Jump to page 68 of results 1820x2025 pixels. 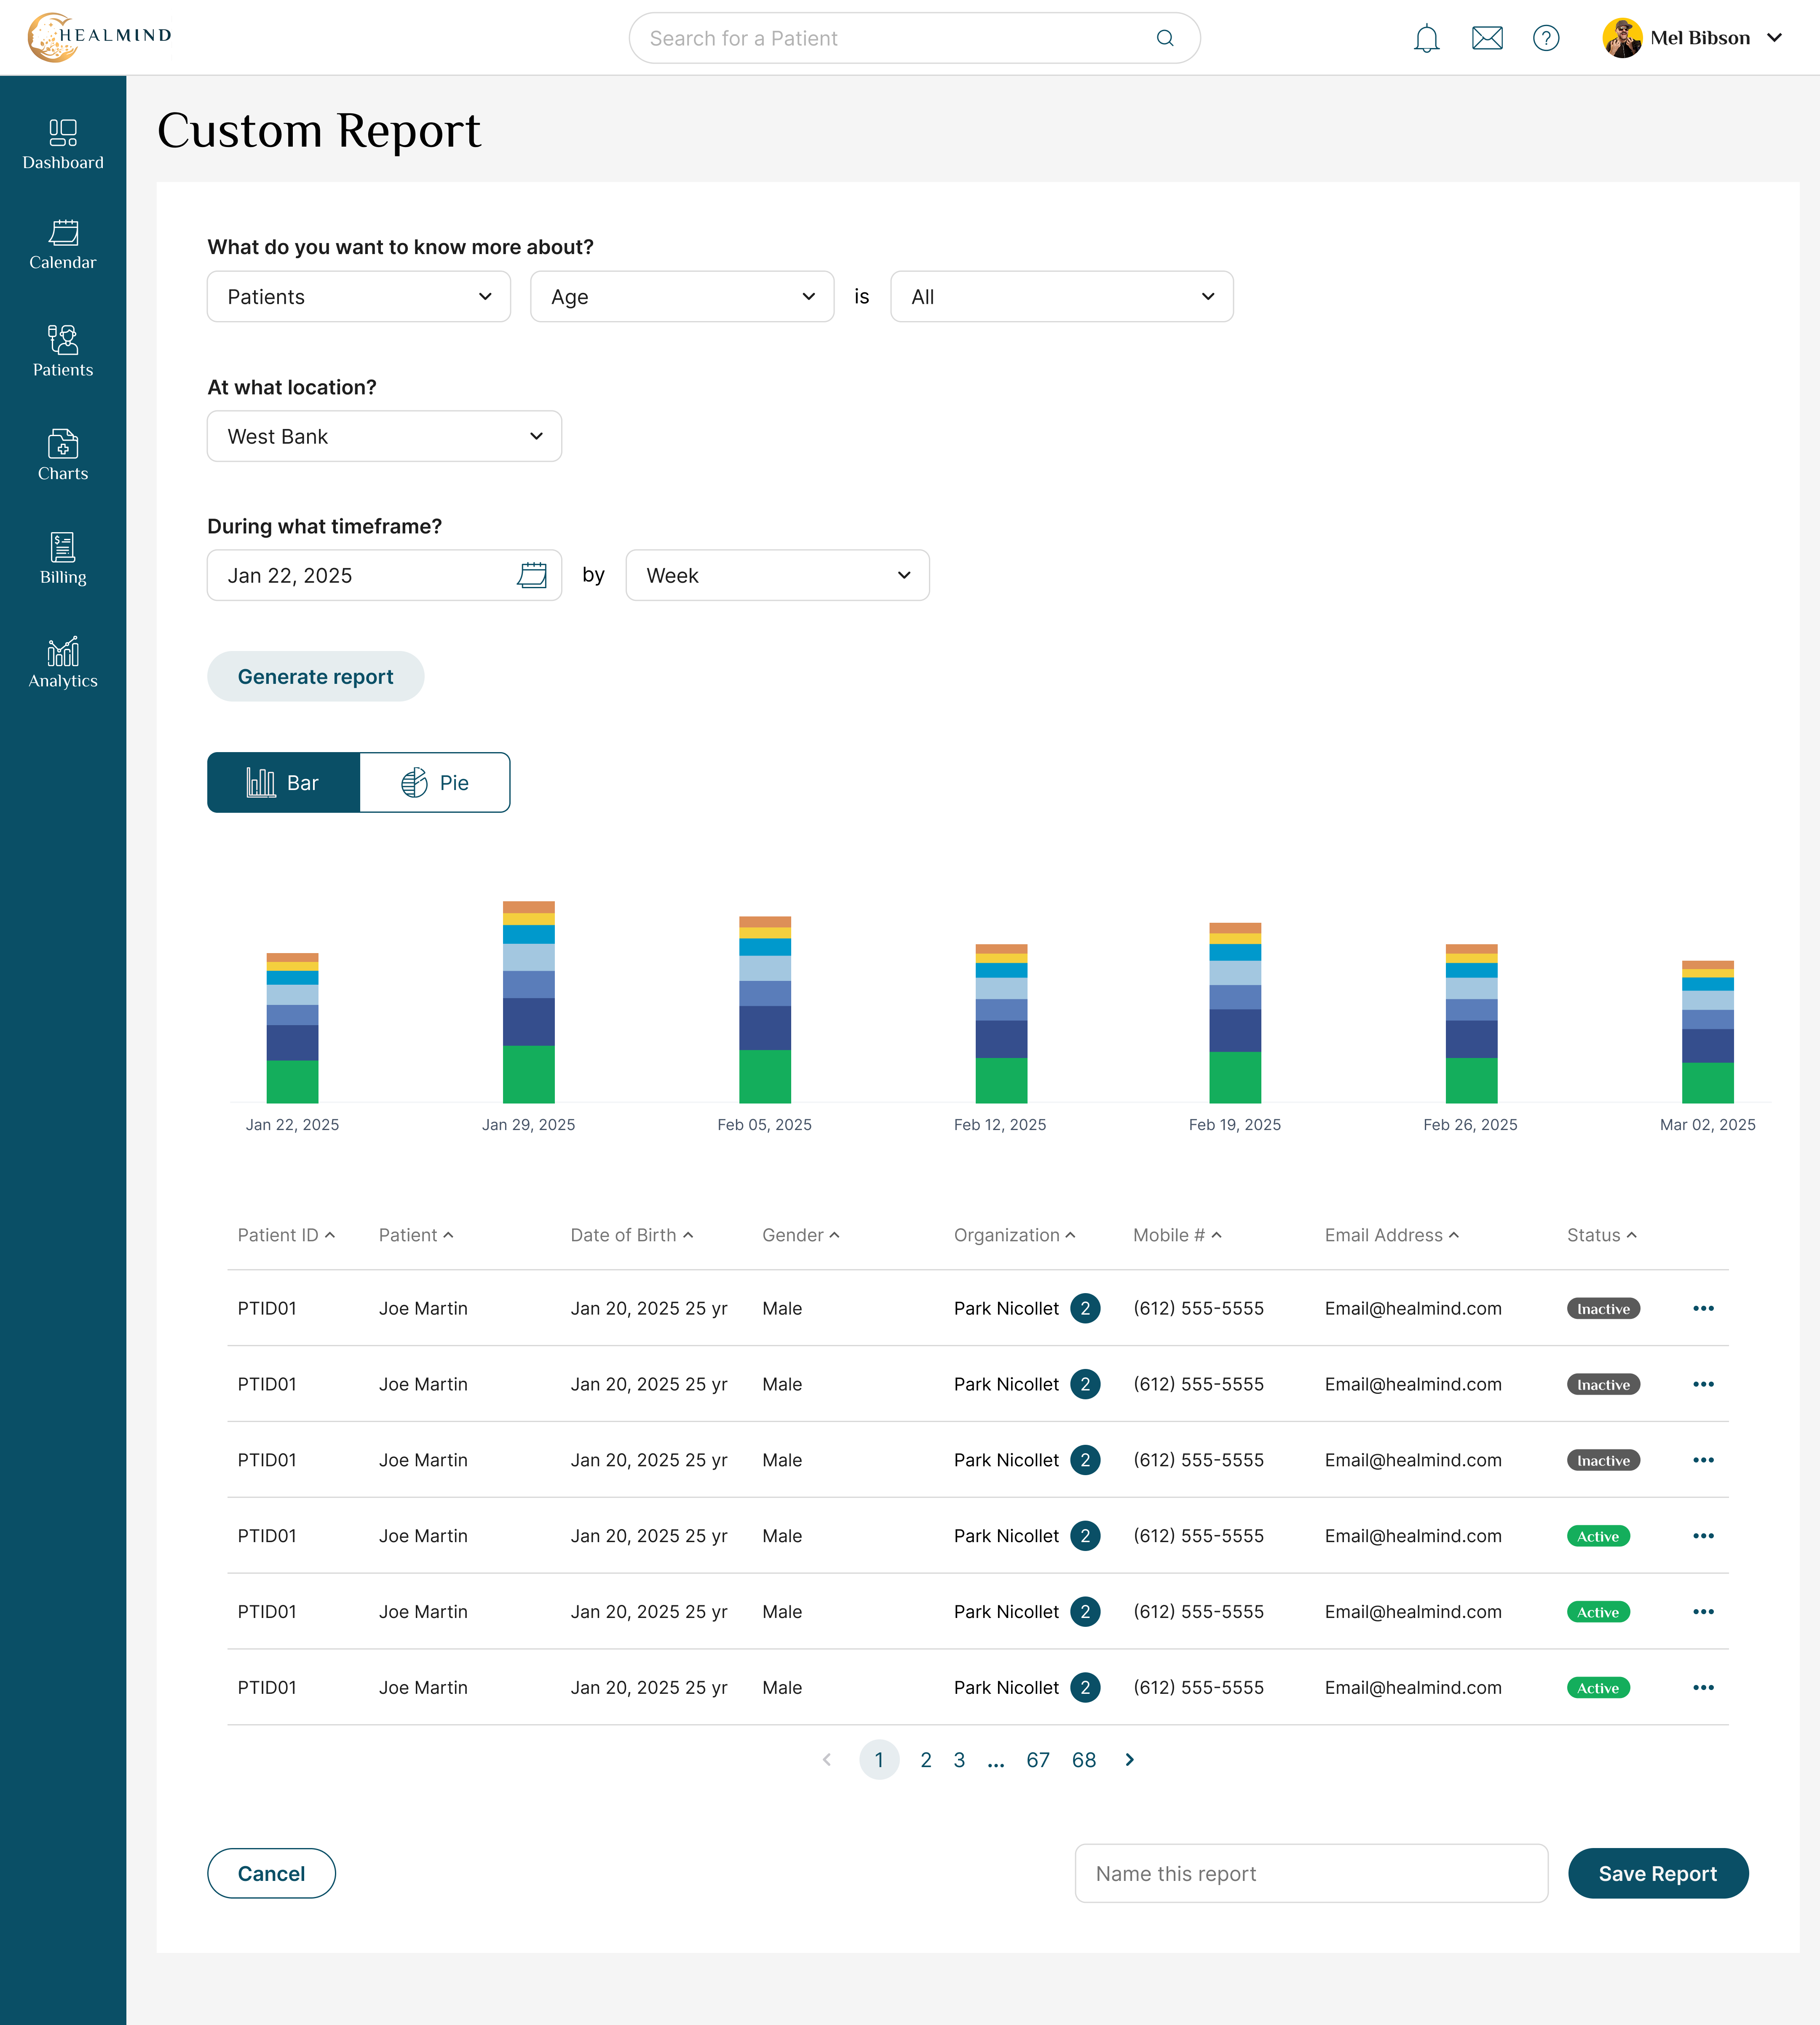click(x=1084, y=1760)
